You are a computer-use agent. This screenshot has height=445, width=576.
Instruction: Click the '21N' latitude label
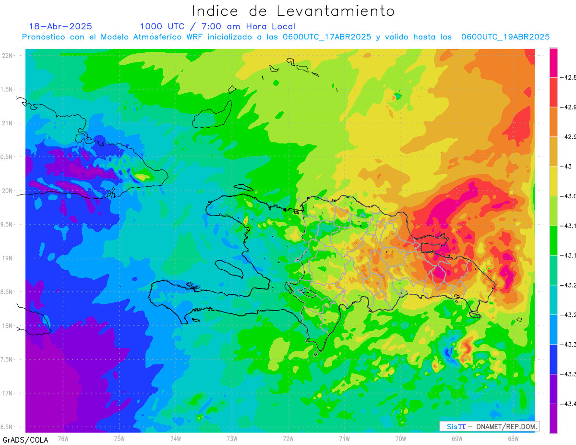8,123
